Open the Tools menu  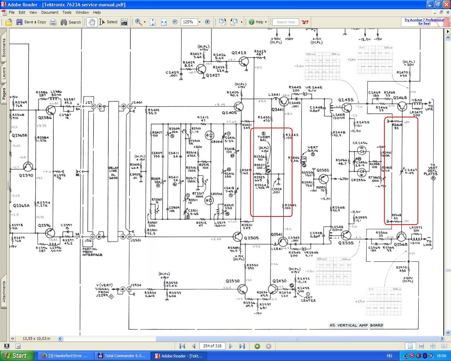(x=67, y=12)
